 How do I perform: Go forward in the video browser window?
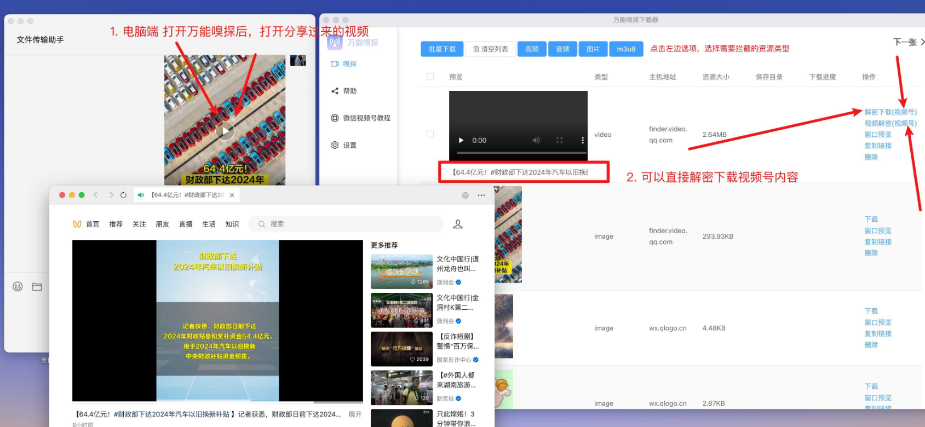pos(111,195)
